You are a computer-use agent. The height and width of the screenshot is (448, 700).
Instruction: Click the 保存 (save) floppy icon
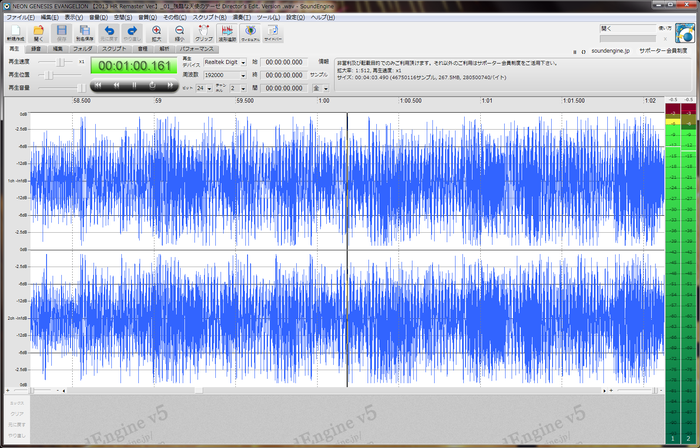coord(62,33)
